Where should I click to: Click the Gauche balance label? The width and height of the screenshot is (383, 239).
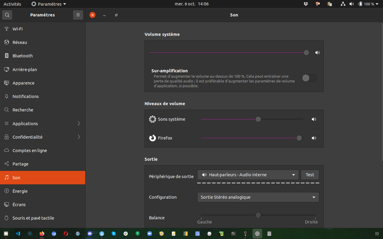(204, 222)
